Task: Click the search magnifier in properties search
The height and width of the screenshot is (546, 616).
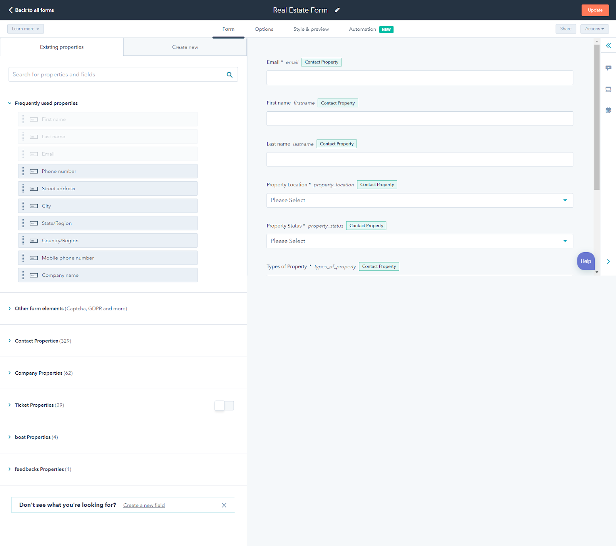Action: click(x=229, y=74)
